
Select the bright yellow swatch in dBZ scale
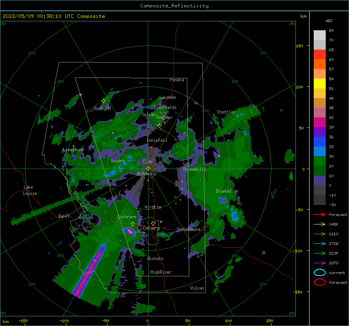pos(320,83)
